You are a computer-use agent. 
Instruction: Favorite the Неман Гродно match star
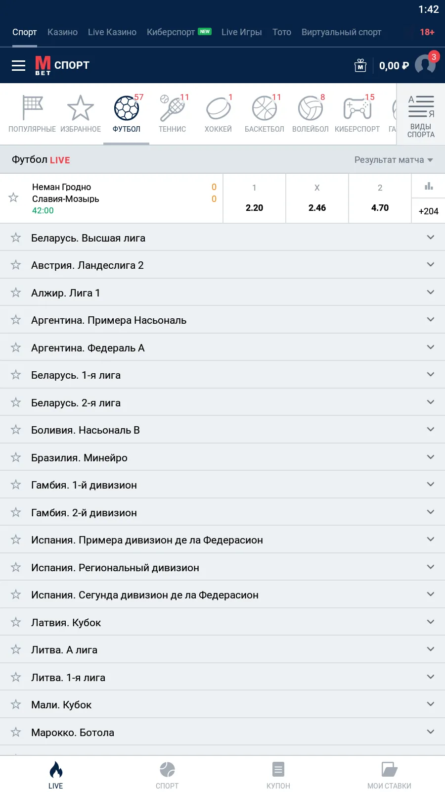(13, 198)
